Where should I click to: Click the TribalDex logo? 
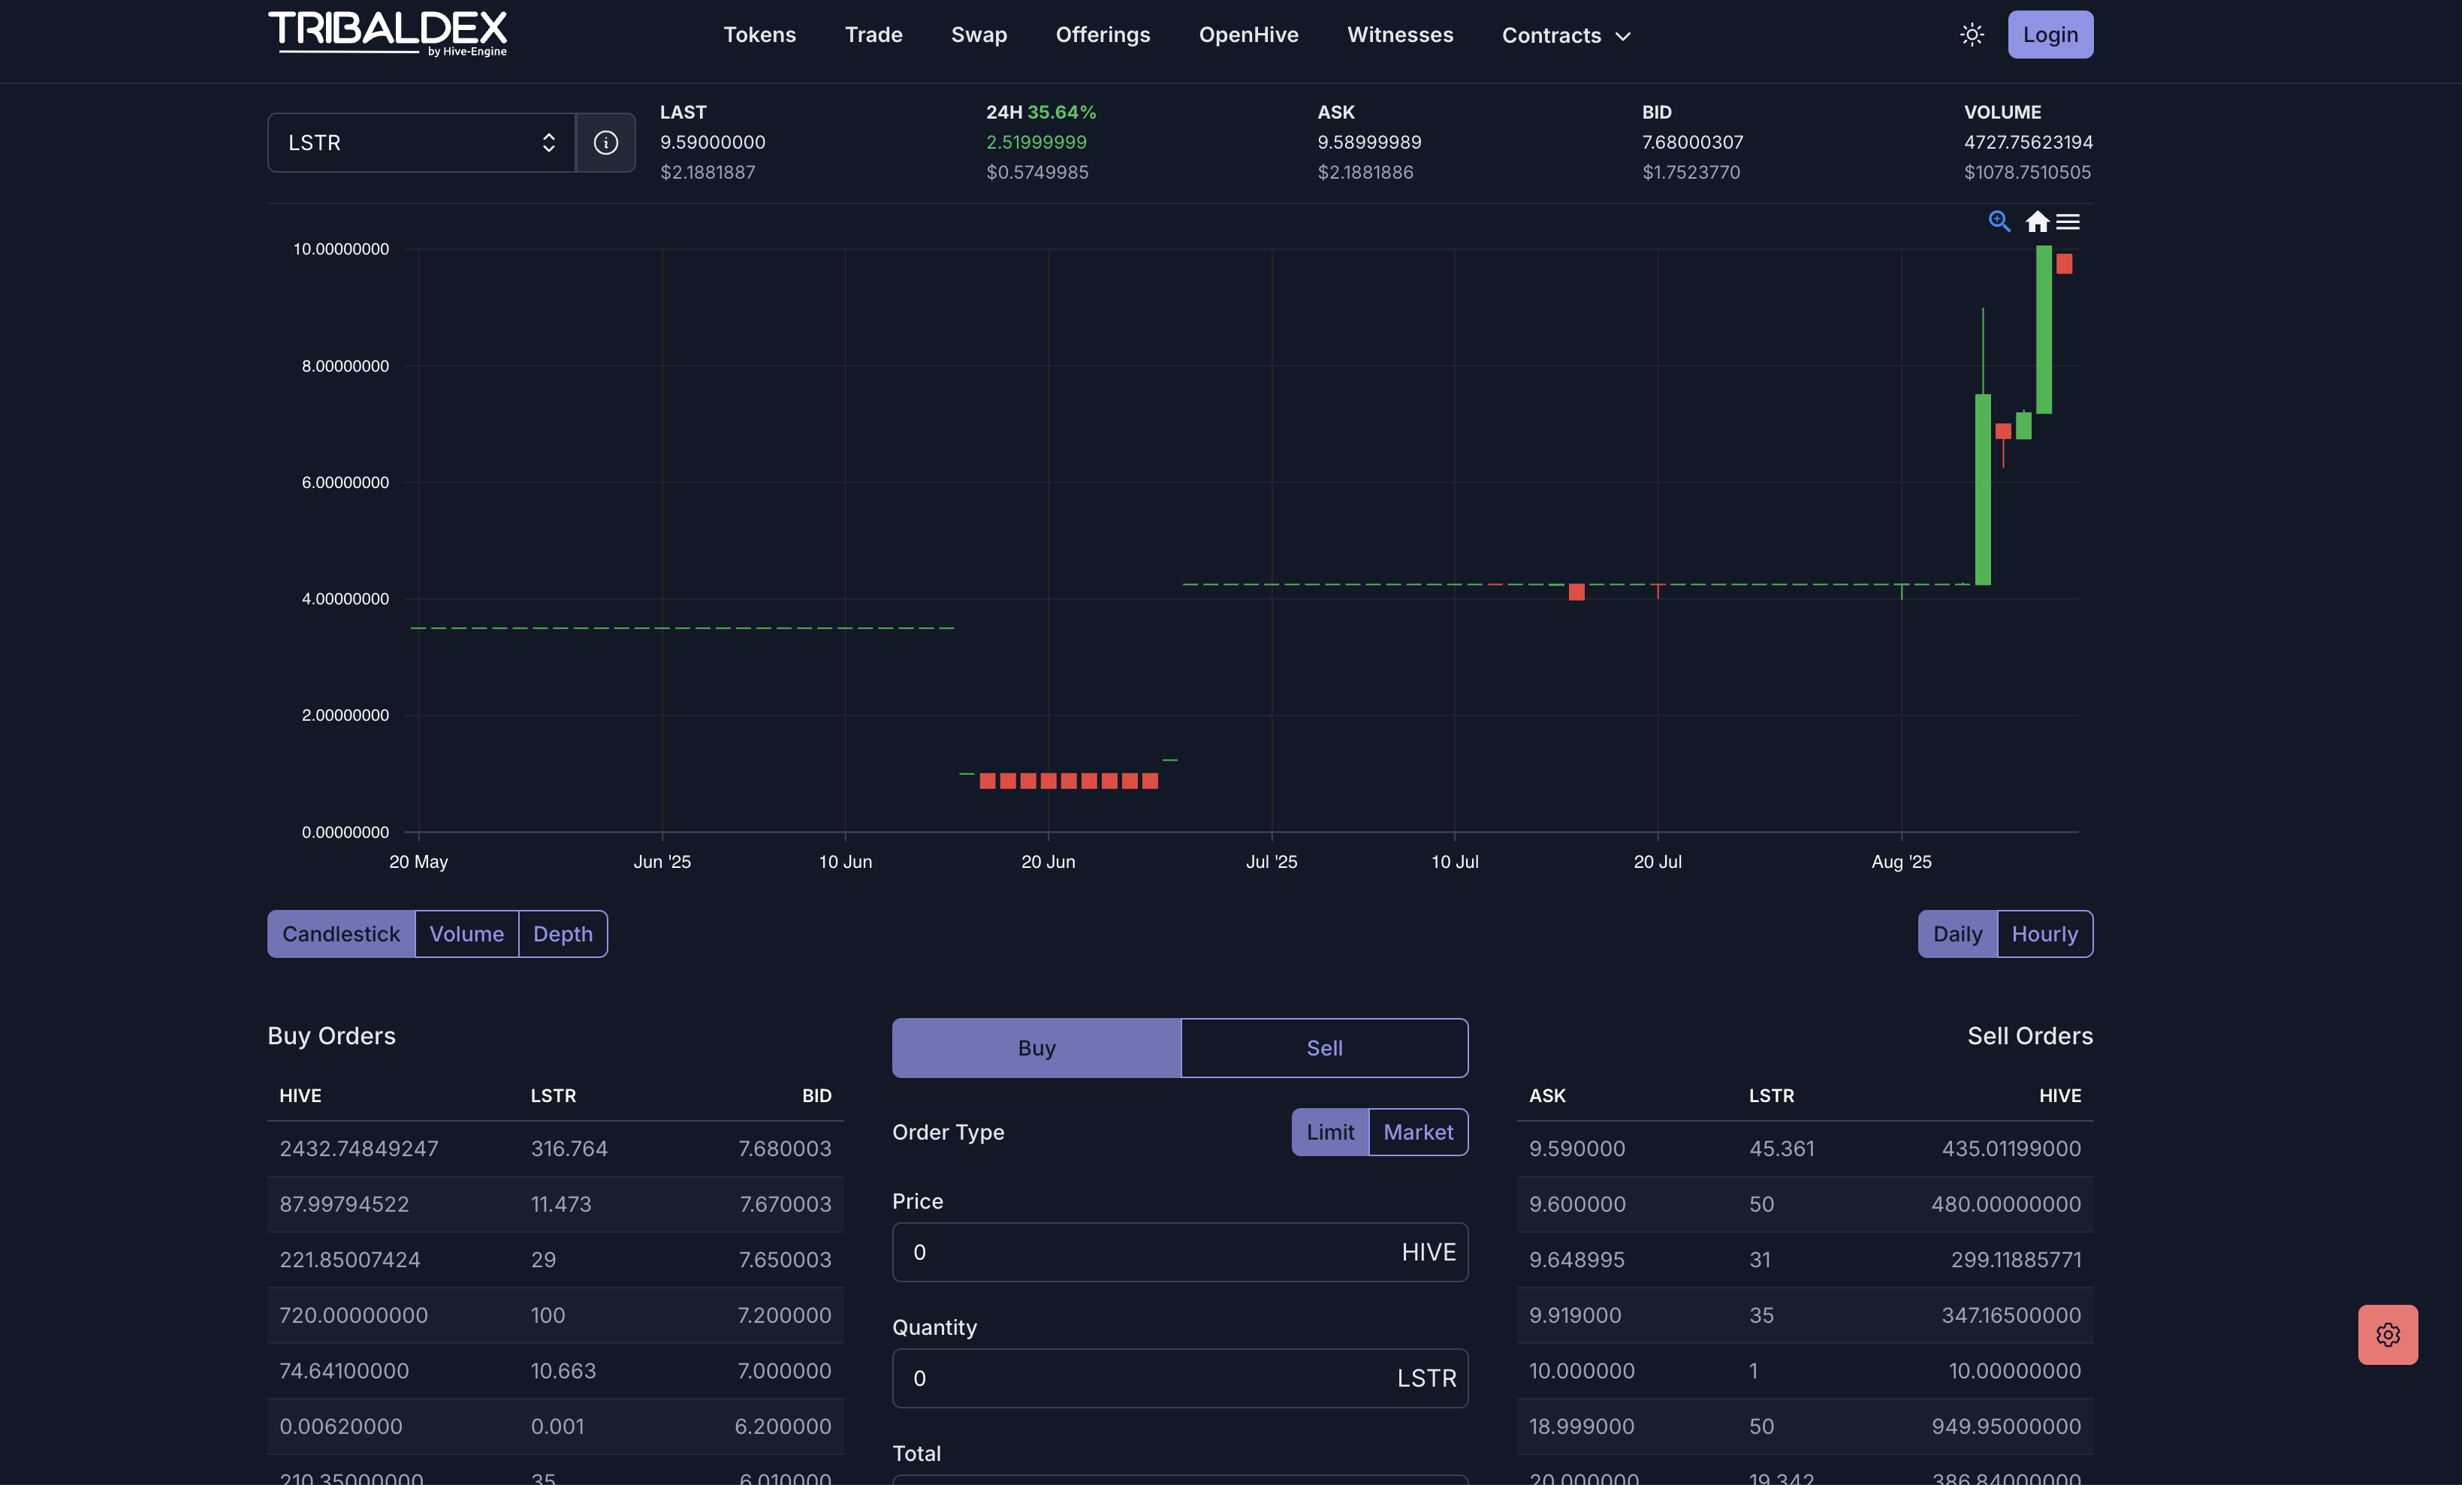pos(388,34)
